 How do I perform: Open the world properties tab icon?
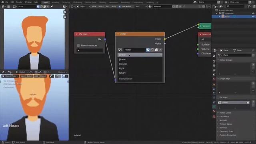point(214,79)
